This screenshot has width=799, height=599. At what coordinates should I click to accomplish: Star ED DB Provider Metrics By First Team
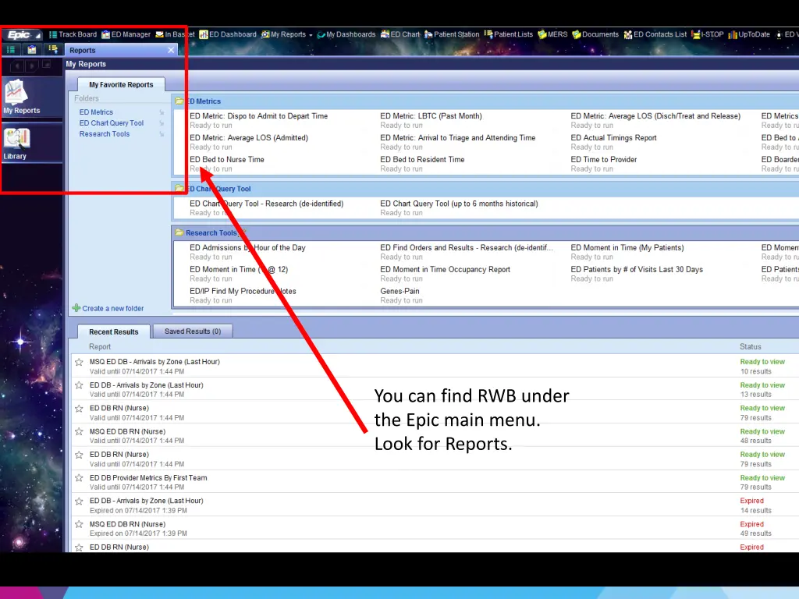coord(79,478)
